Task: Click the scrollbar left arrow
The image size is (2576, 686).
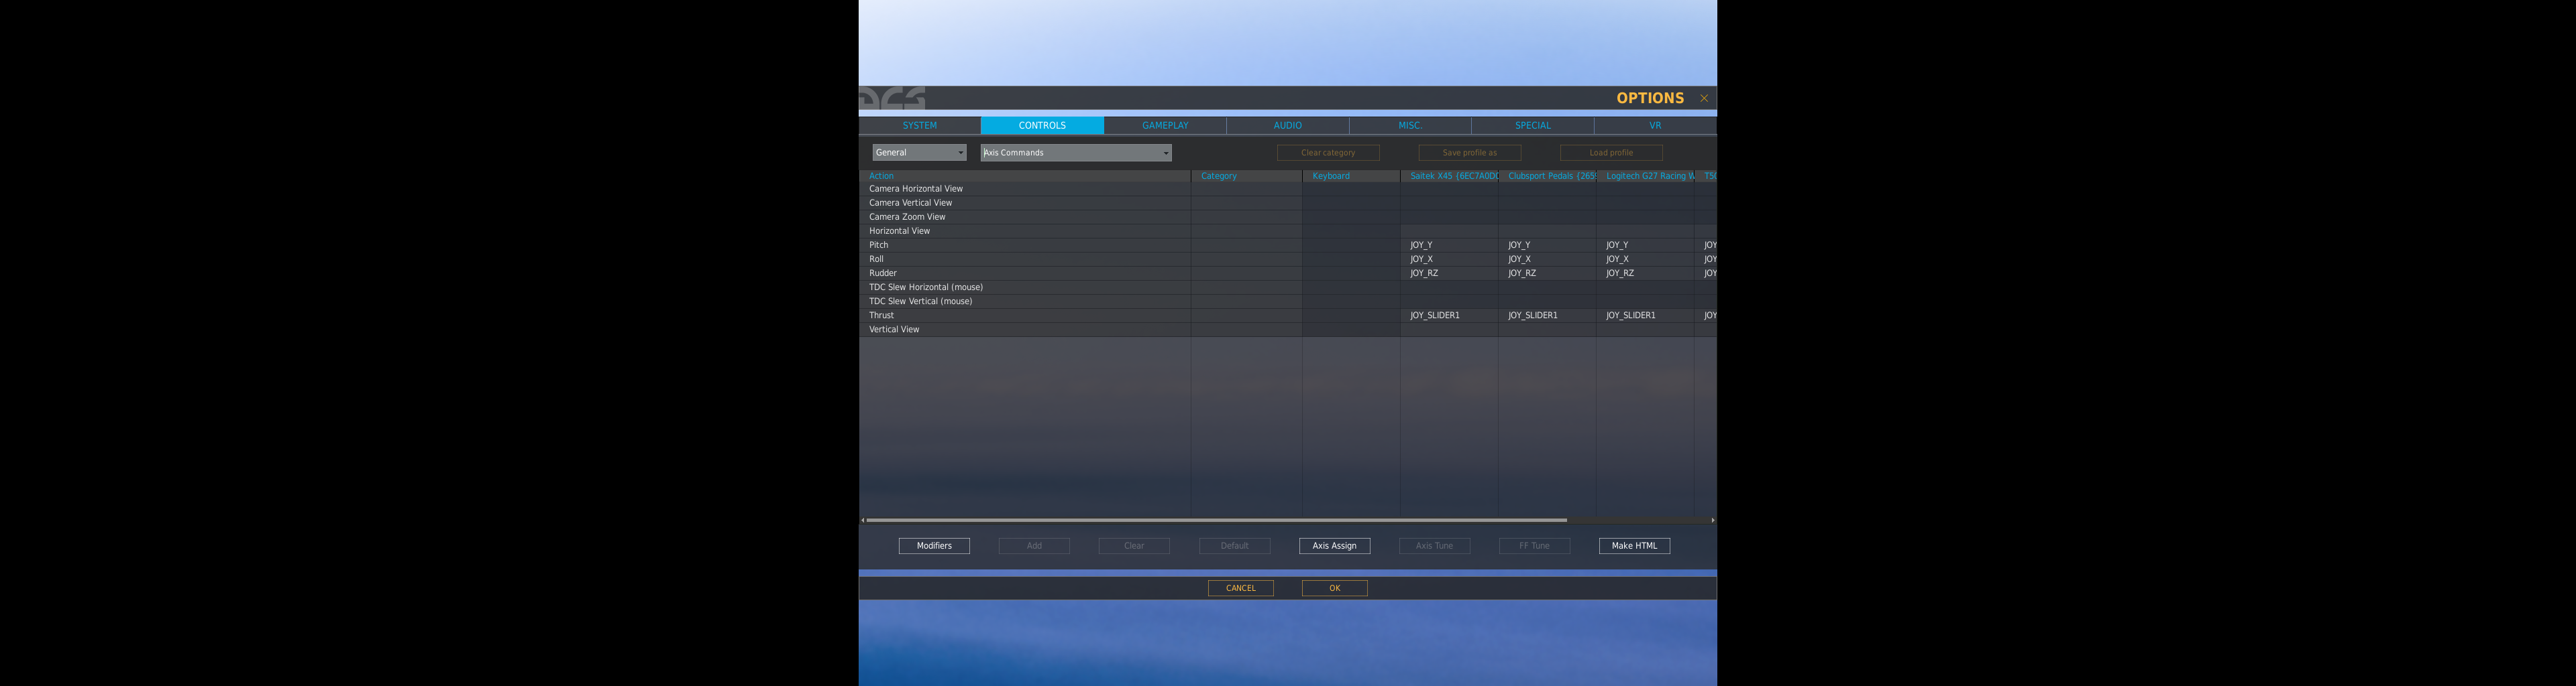Action: coord(862,521)
